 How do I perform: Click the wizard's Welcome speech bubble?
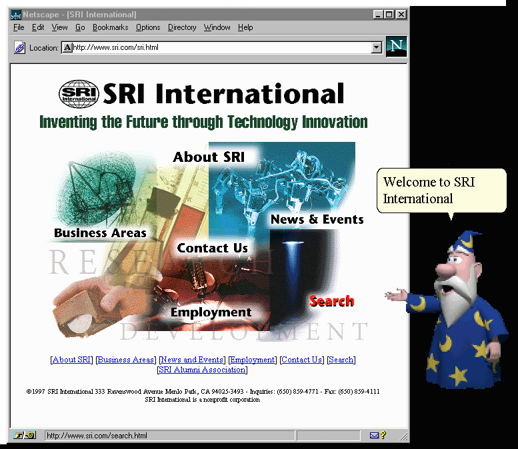(442, 191)
